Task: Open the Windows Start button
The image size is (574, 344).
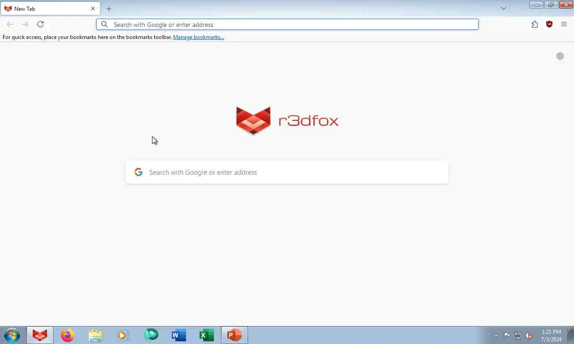Action: pos(12,335)
